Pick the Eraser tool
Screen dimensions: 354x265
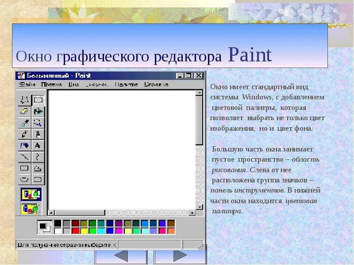(x=24, y=112)
